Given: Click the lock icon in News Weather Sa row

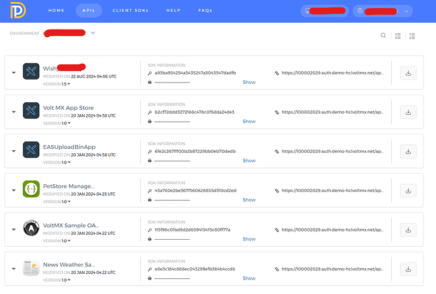Looking at the screenshot, I should 150,278.
